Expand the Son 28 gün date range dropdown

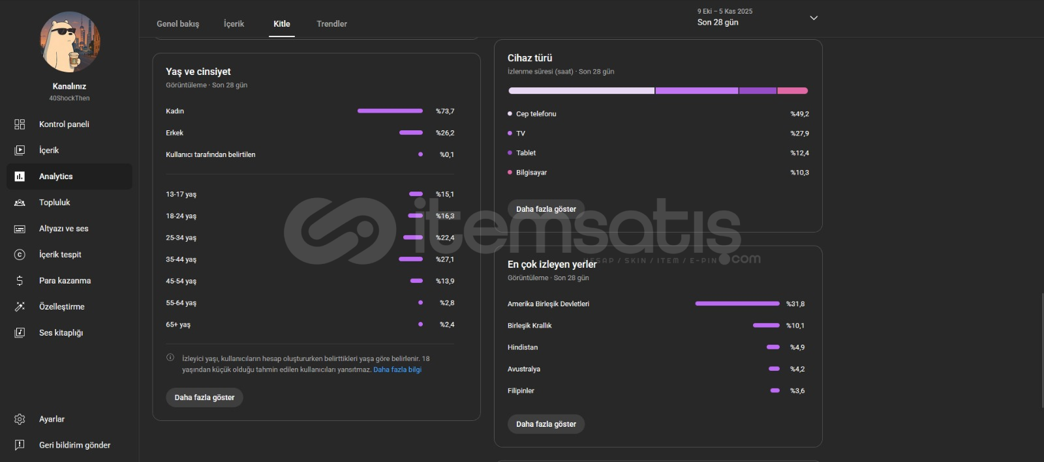coord(813,18)
